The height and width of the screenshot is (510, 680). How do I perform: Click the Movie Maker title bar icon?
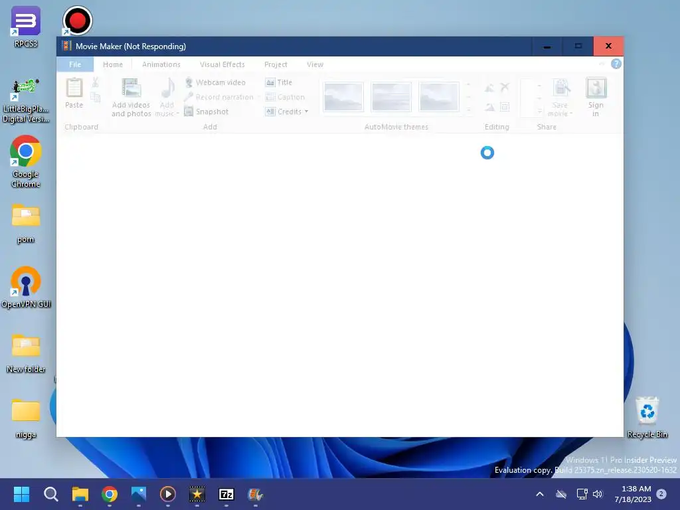click(66, 46)
